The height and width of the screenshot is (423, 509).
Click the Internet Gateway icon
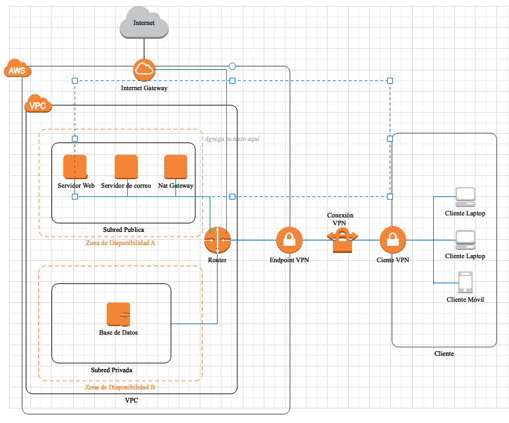(x=144, y=69)
